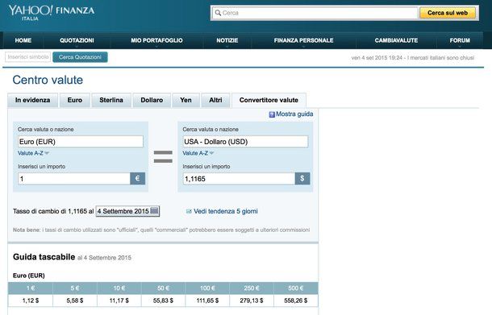Screen dimensions: 492x315
Task: Click the 279,13 $ table cell
Action: pos(252,300)
